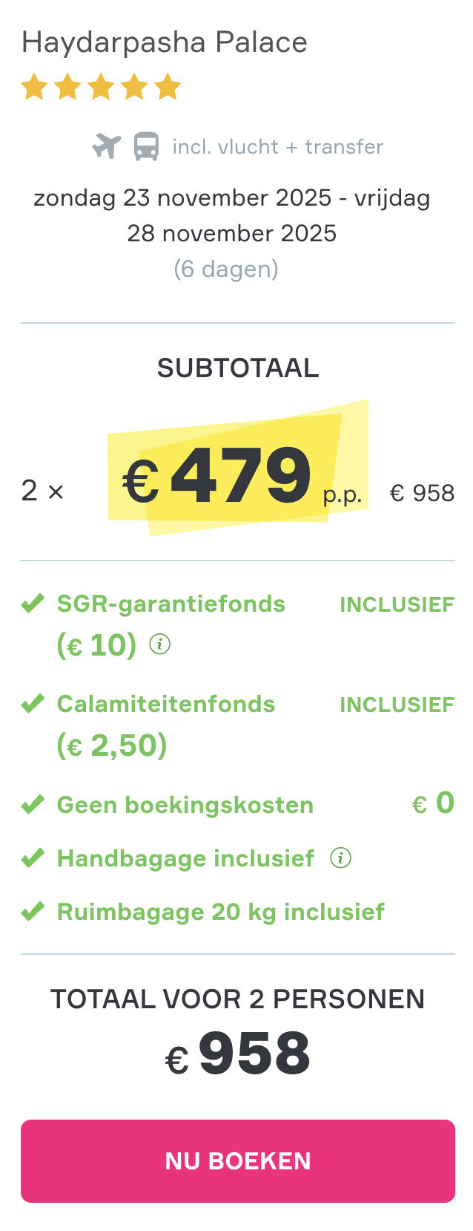Open the SGR-garantiefonds info icon
This screenshot has width=473, height=1231.
point(160,644)
